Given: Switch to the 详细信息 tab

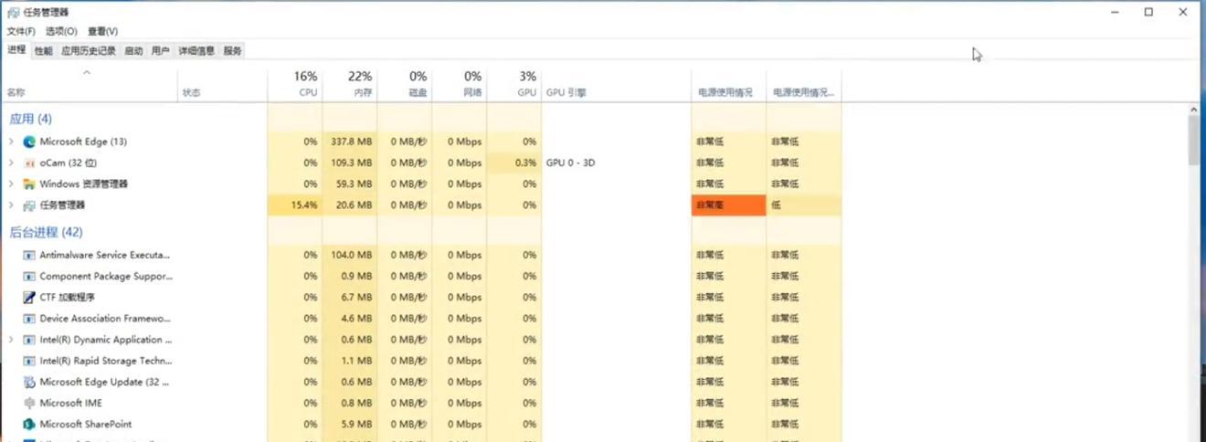Looking at the screenshot, I should point(196,51).
